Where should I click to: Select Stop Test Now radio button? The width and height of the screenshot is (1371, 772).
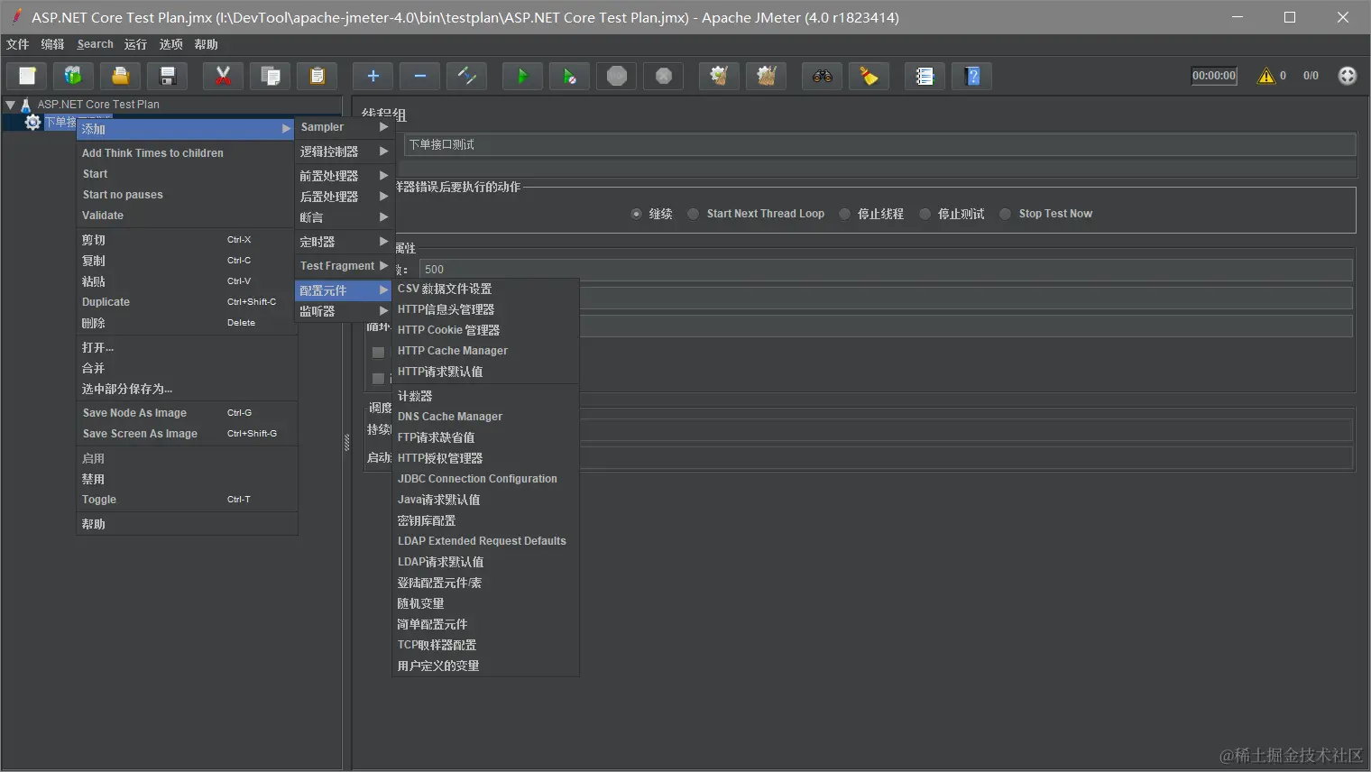(1005, 214)
